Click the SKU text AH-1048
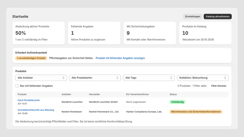The width and height of the screenshot is (244, 137). [x=22, y=113]
